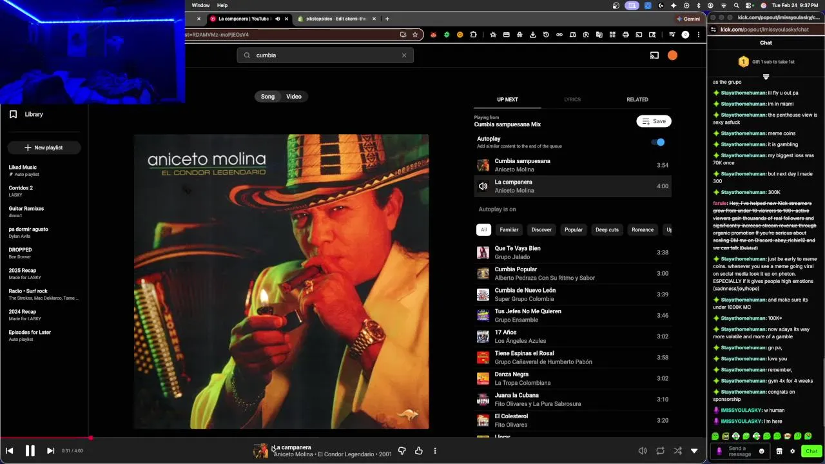Select the Popular filter chip

574,229
